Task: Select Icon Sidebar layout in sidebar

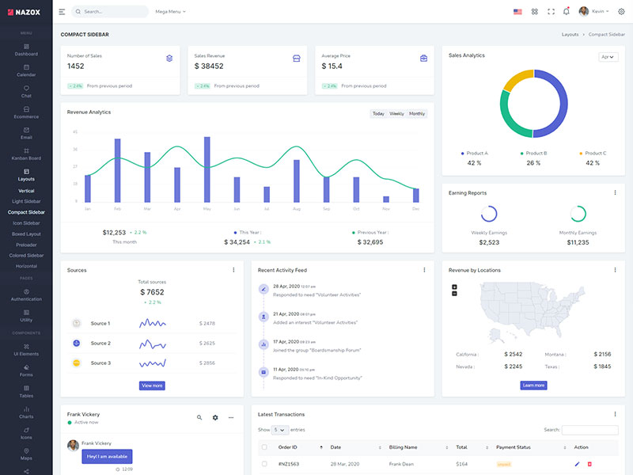Action: coord(26,223)
